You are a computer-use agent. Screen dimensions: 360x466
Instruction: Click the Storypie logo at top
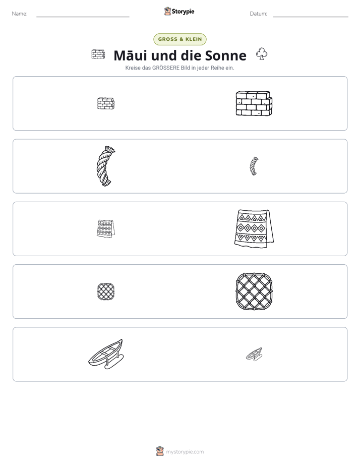179,11
